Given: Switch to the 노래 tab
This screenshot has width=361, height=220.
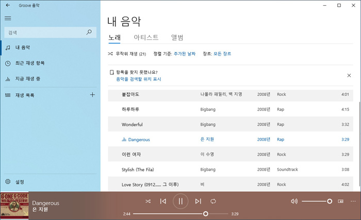Looking at the screenshot, I should pyautogui.click(x=114, y=38).
